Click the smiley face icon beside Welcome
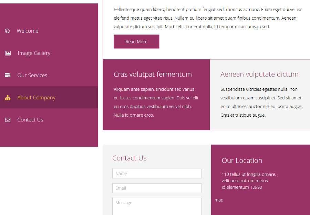 pos(7,31)
